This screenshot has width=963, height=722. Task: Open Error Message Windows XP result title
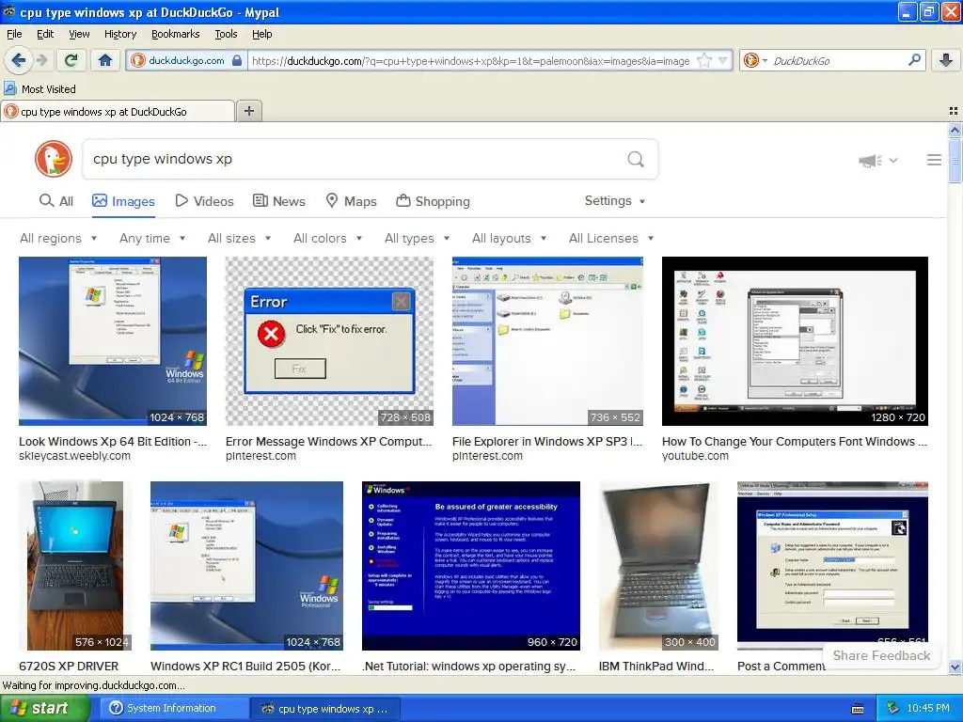click(328, 442)
